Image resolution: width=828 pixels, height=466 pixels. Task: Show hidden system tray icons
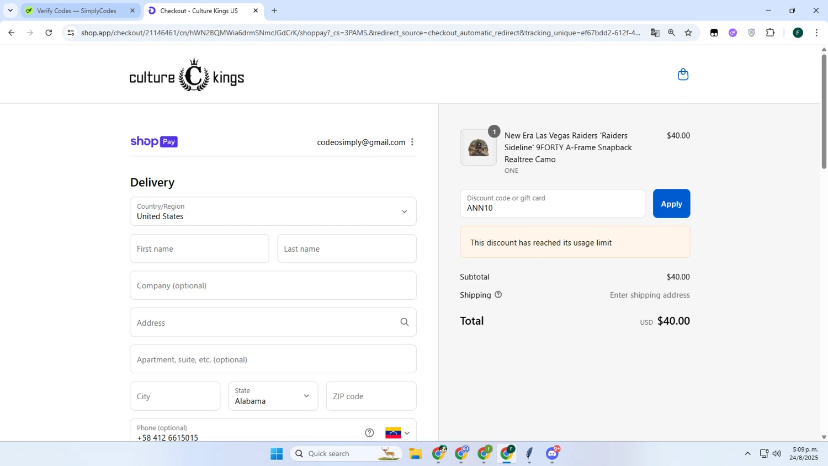point(747,453)
